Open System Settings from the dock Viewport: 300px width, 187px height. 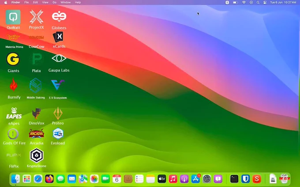pos(207,179)
